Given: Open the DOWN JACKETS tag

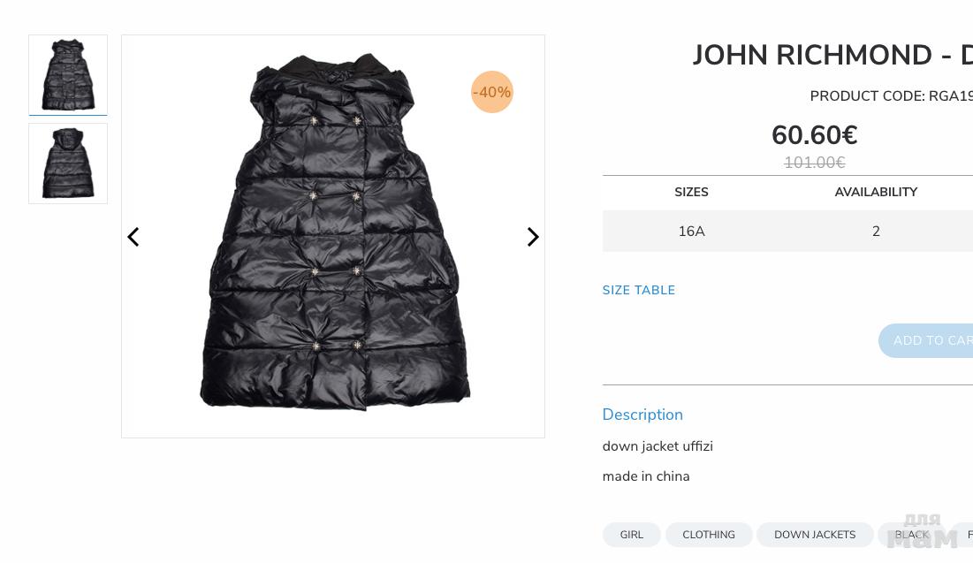Looking at the screenshot, I should [815, 535].
